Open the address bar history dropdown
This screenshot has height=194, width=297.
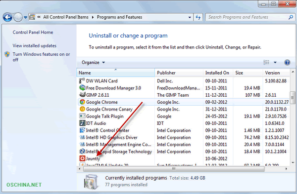(190, 17)
